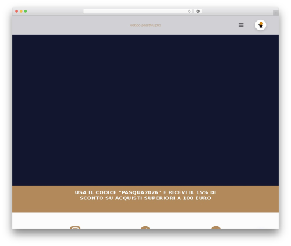Click the browser extension icon beside address bar

(198, 12)
